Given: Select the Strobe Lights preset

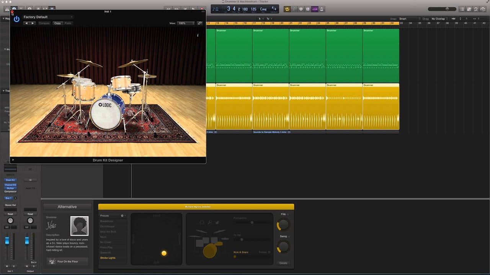Looking at the screenshot, I should [108, 258].
